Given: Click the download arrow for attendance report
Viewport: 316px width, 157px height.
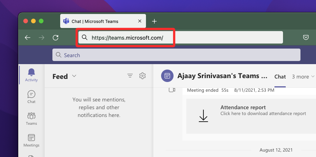Looking at the screenshot, I should click(x=203, y=116).
